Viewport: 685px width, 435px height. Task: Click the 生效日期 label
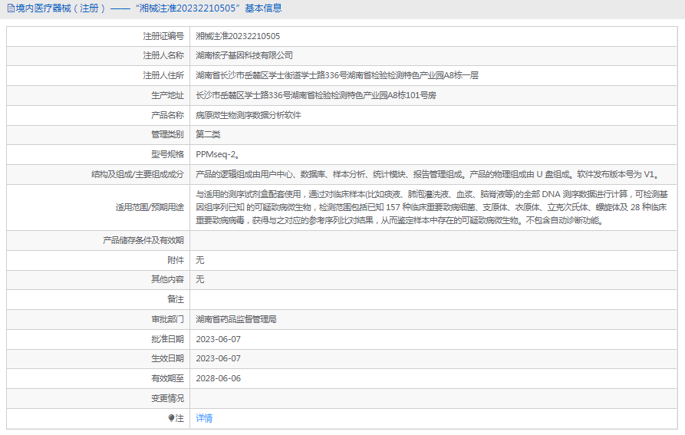(x=167, y=358)
